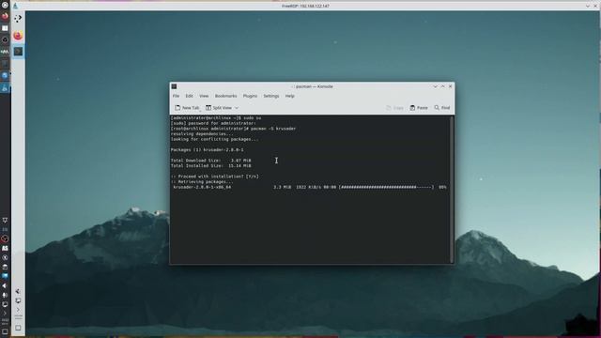Screen dimensions: 601x338
Task: Open the Plugins menu in Konsole
Action: pos(250,96)
